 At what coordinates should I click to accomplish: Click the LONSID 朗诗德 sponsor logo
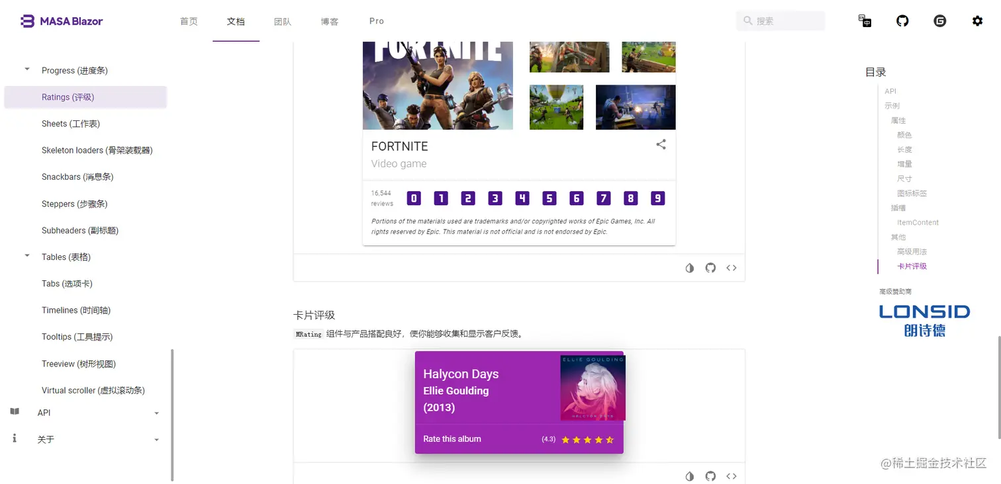(x=924, y=321)
